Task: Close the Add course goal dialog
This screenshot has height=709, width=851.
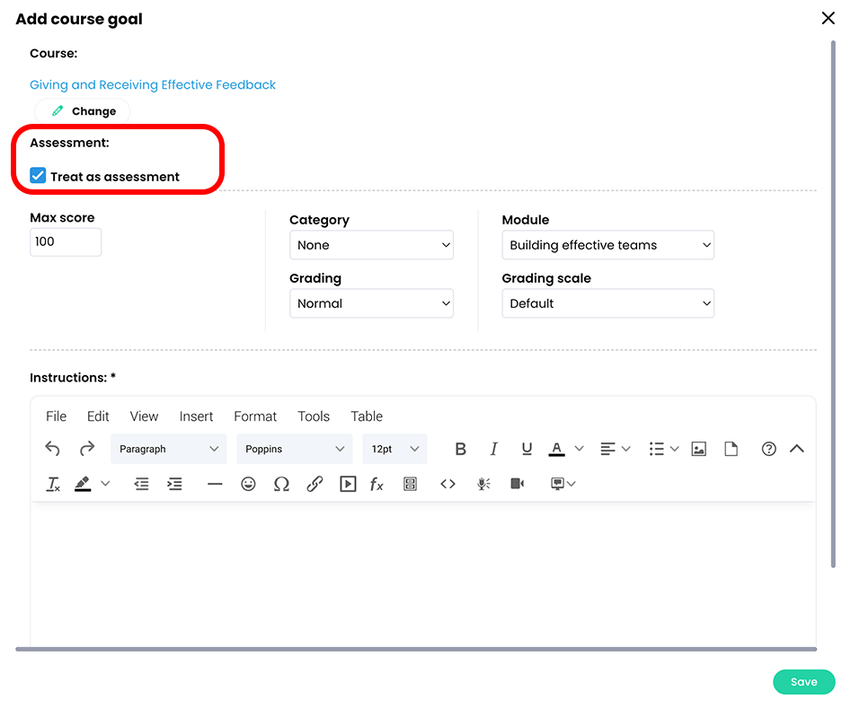Action: [x=829, y=18]
